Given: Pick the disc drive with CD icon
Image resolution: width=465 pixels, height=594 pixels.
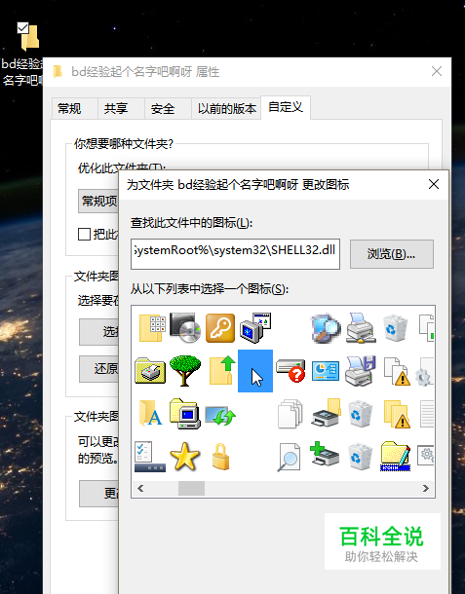Looking at the screenshot, I should pyautogui.click(x=184, y=327).
